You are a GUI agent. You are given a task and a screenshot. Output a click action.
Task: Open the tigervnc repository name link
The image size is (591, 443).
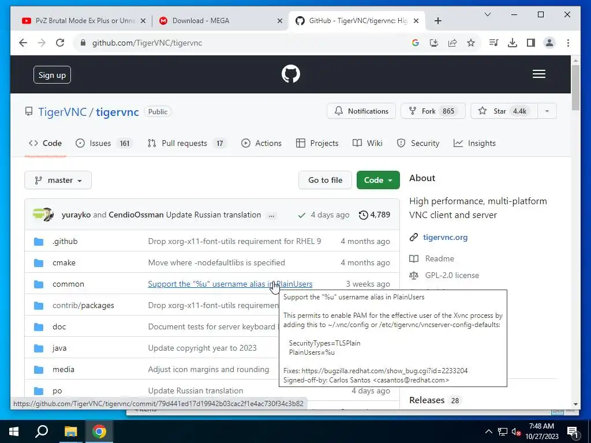(117, 112)
